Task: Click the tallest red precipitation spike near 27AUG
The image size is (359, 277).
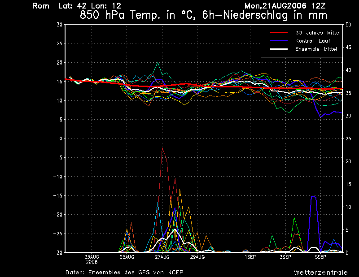Action: pyautogui.click(x=162, y=148)
